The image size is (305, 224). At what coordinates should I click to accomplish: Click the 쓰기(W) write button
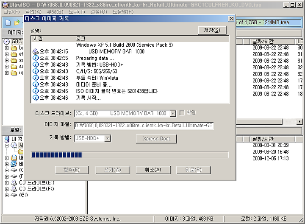[113, 170]
